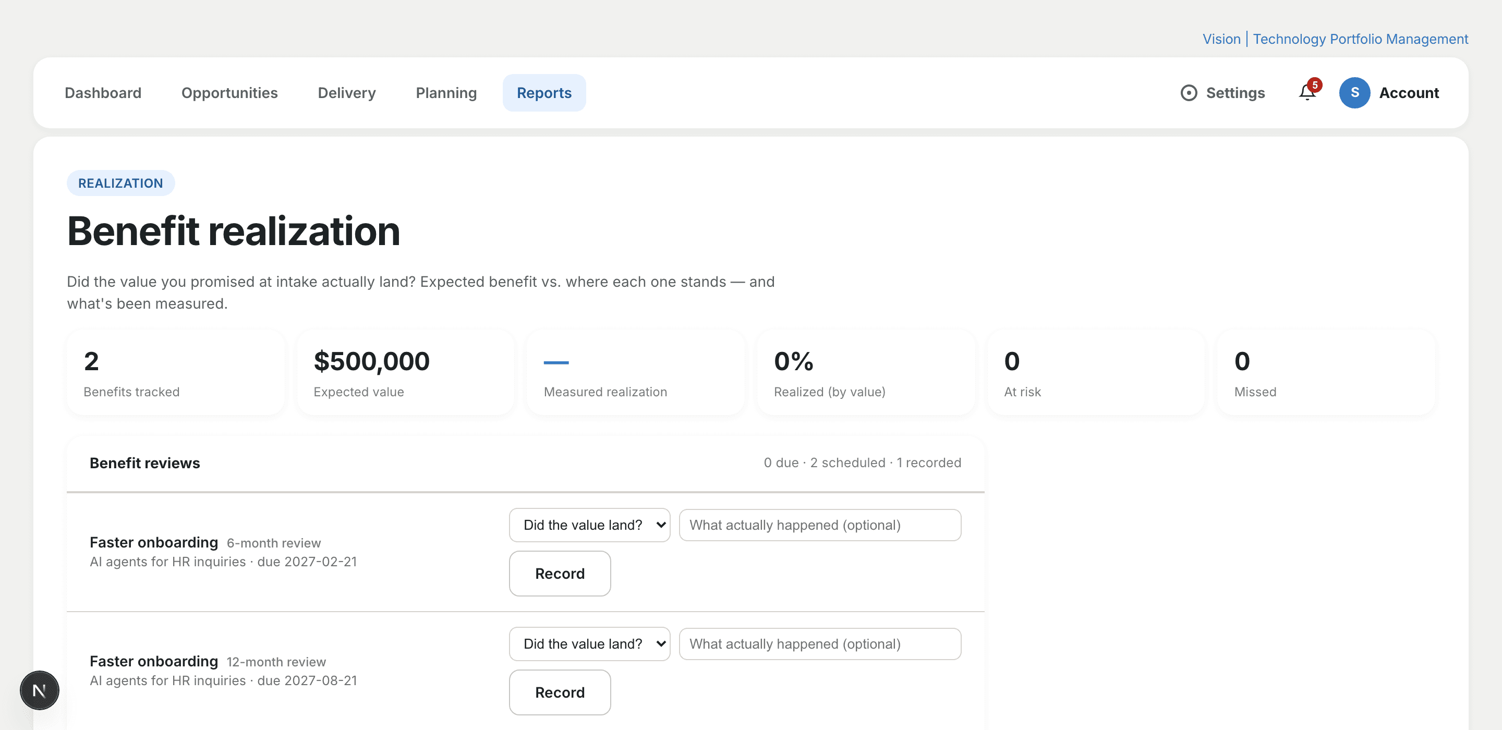This screenshot has width=1502, height=730.
Task: Click Record for the 6-month review
Action: [x=560, y=574]
